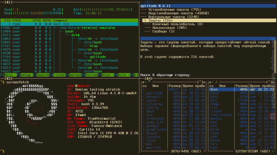The width and height of the screenshot is (277, 155).
Task: Click the screenfetch command line in window 3
Action: tap(15, 82)
